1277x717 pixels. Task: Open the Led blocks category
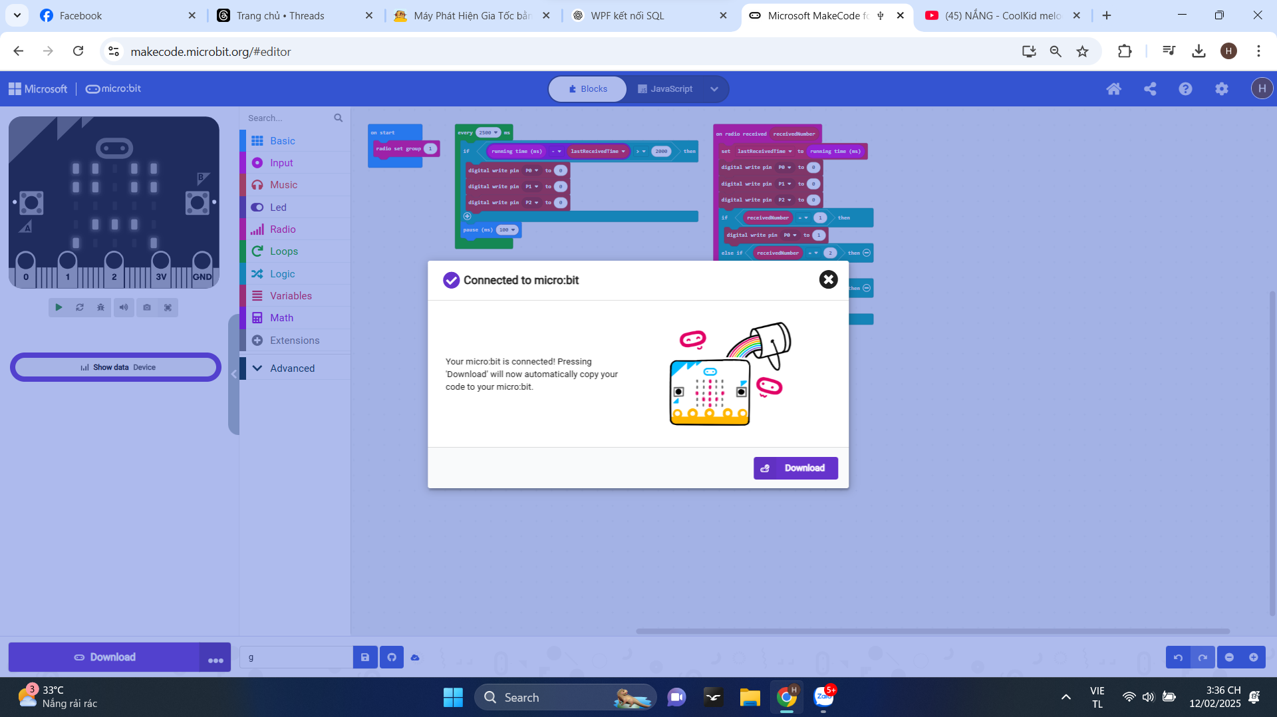pyautogui.click(x=295, y=208)
